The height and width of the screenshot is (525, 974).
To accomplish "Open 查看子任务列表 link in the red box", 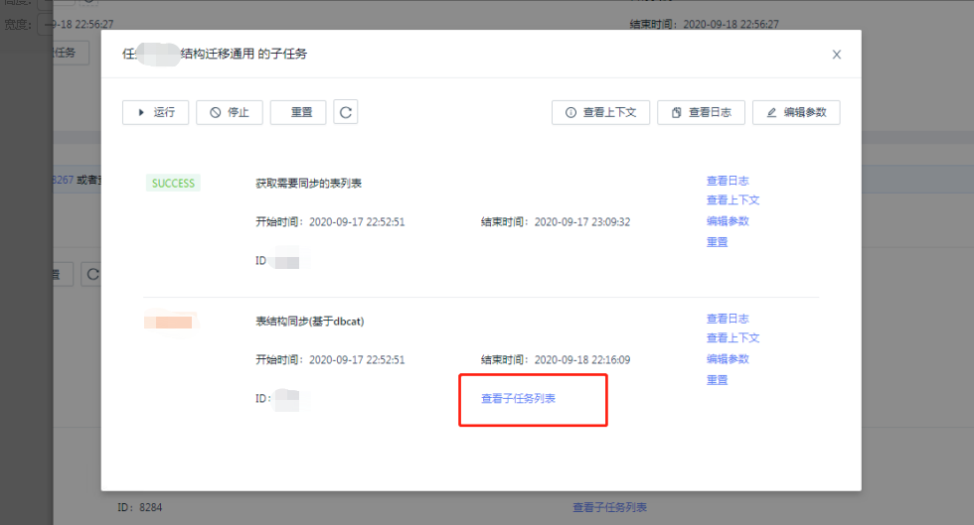I will [518, 399].
